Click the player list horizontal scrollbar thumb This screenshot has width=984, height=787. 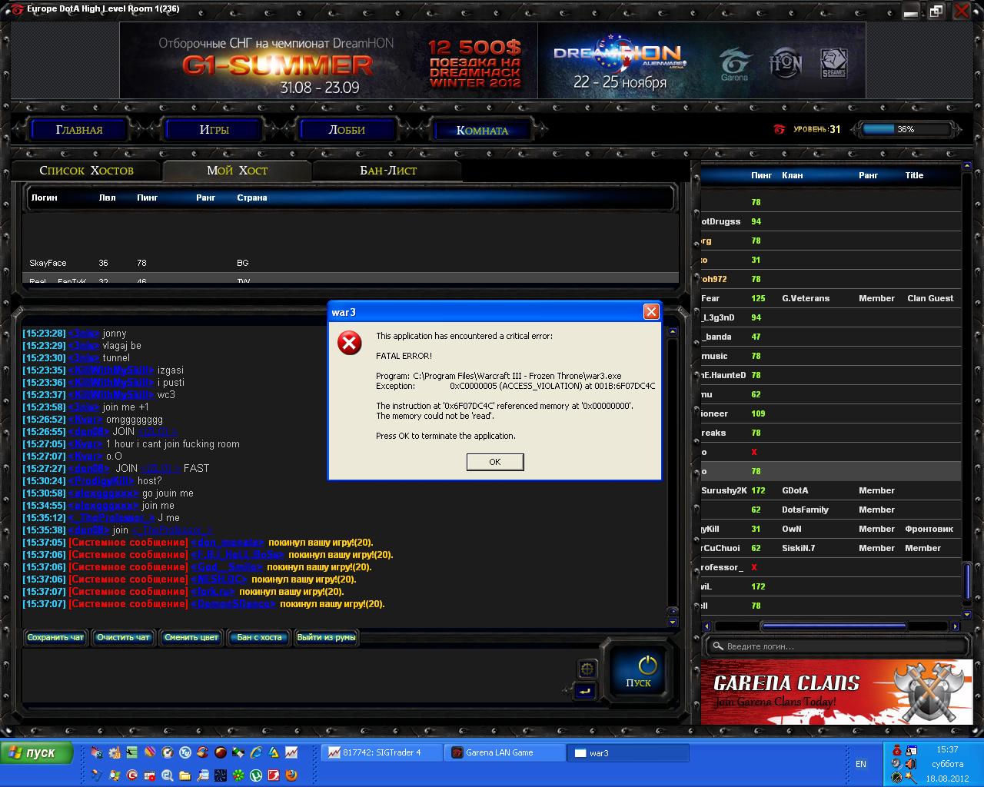(834, 626)
